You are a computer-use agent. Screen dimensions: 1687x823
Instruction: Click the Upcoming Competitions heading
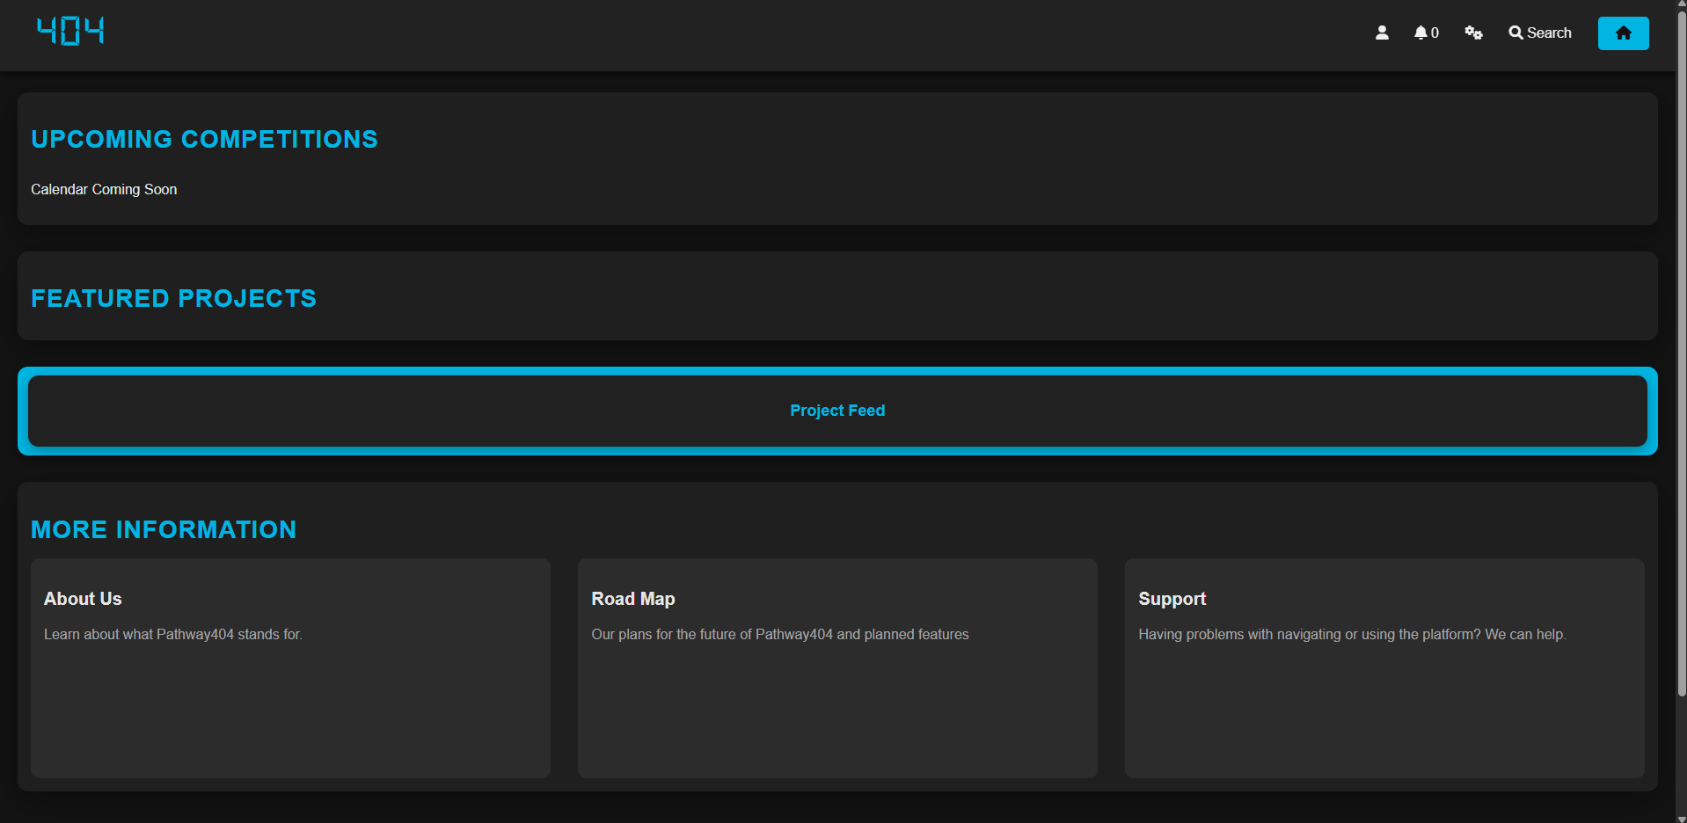tap(204, 139)
